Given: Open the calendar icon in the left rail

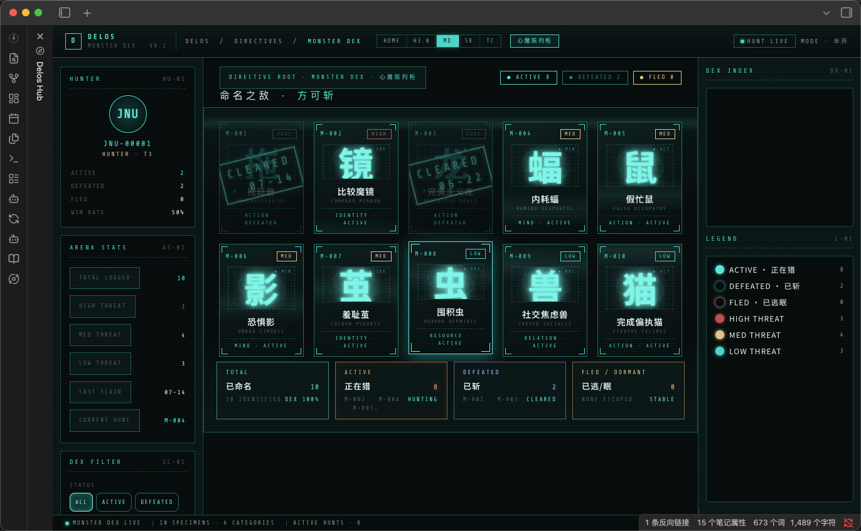Looking at the screenshot, I should coord(14,118).
